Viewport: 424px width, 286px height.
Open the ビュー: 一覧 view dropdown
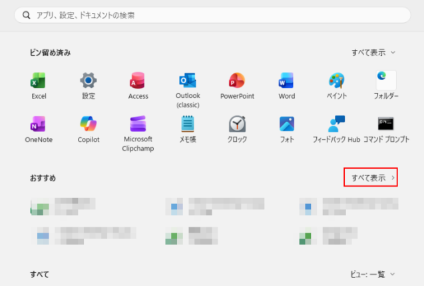pos(372,275)
